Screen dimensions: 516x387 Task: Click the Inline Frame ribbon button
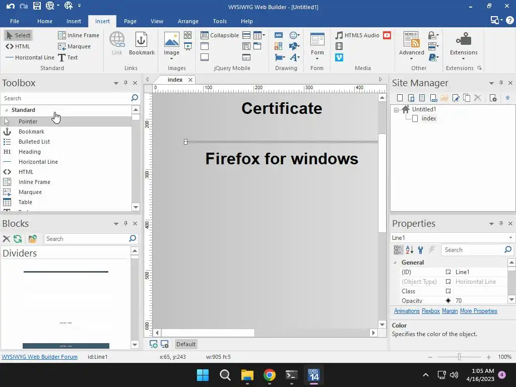coord(78,35)
